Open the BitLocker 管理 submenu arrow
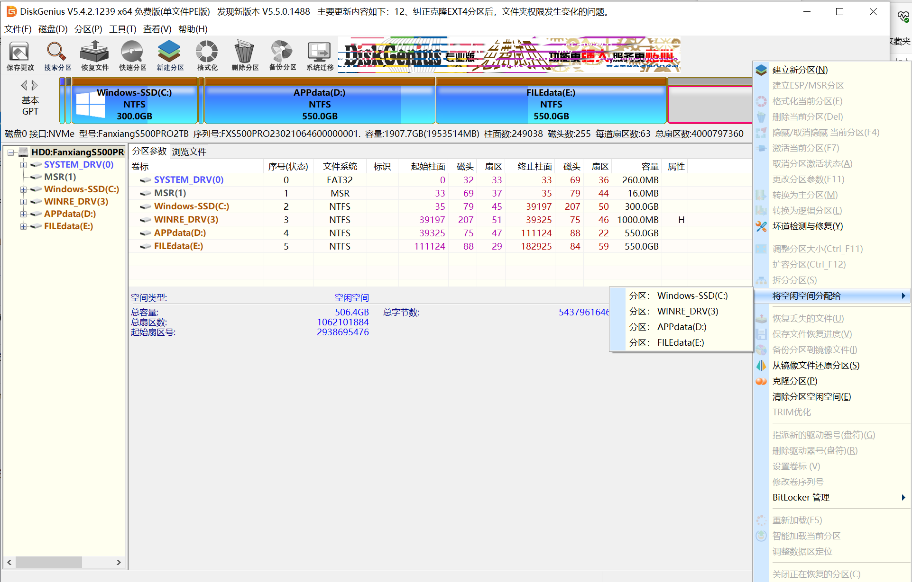Viewport: 912px width, 582px height. (903, 498)
